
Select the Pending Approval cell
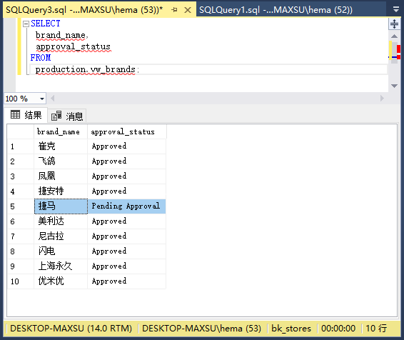[x=126, y=206]
